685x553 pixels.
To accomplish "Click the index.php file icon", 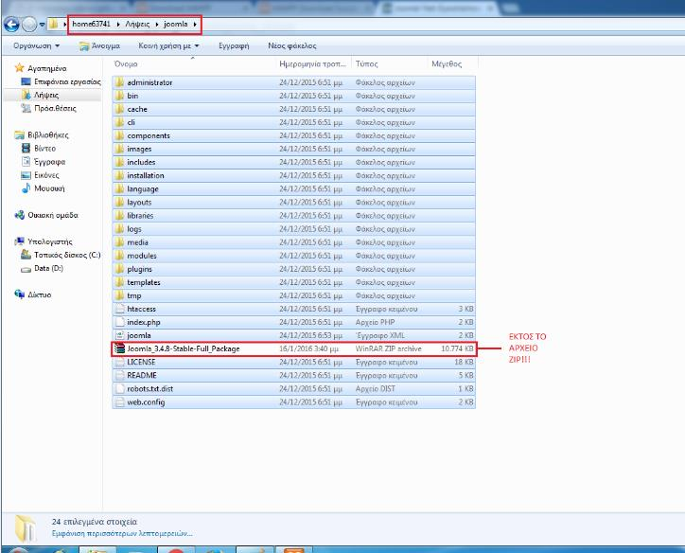I will [x=120, y=322].
